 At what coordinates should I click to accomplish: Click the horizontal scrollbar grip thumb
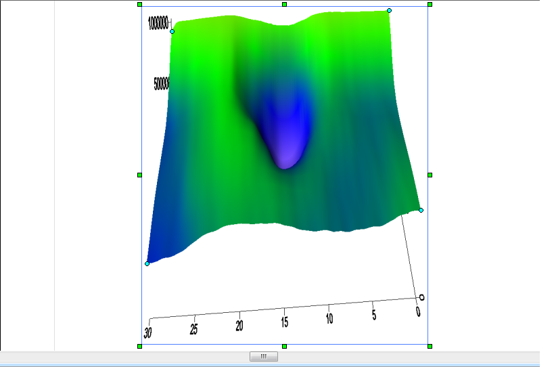pyautogui.click(x=264, y=357)
